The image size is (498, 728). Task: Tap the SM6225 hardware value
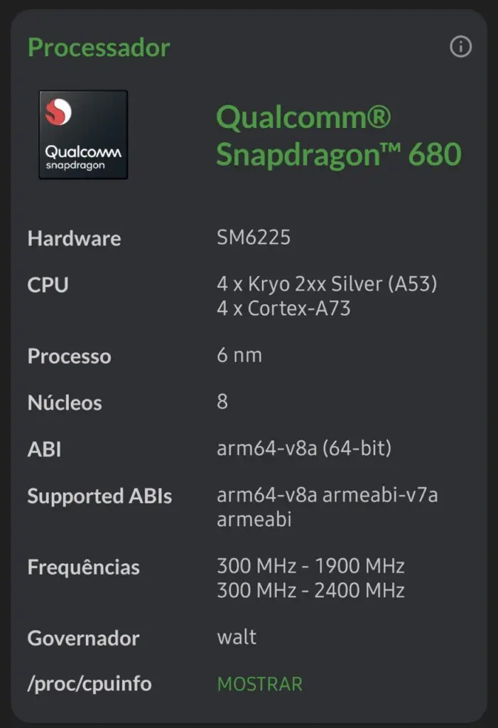click(x=254, y=237)
